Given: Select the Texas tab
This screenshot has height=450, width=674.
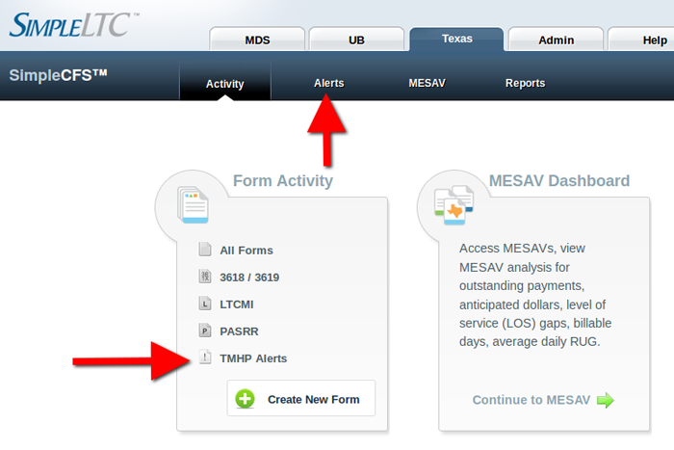Looking at the screenshot, I should click(456, 39).
